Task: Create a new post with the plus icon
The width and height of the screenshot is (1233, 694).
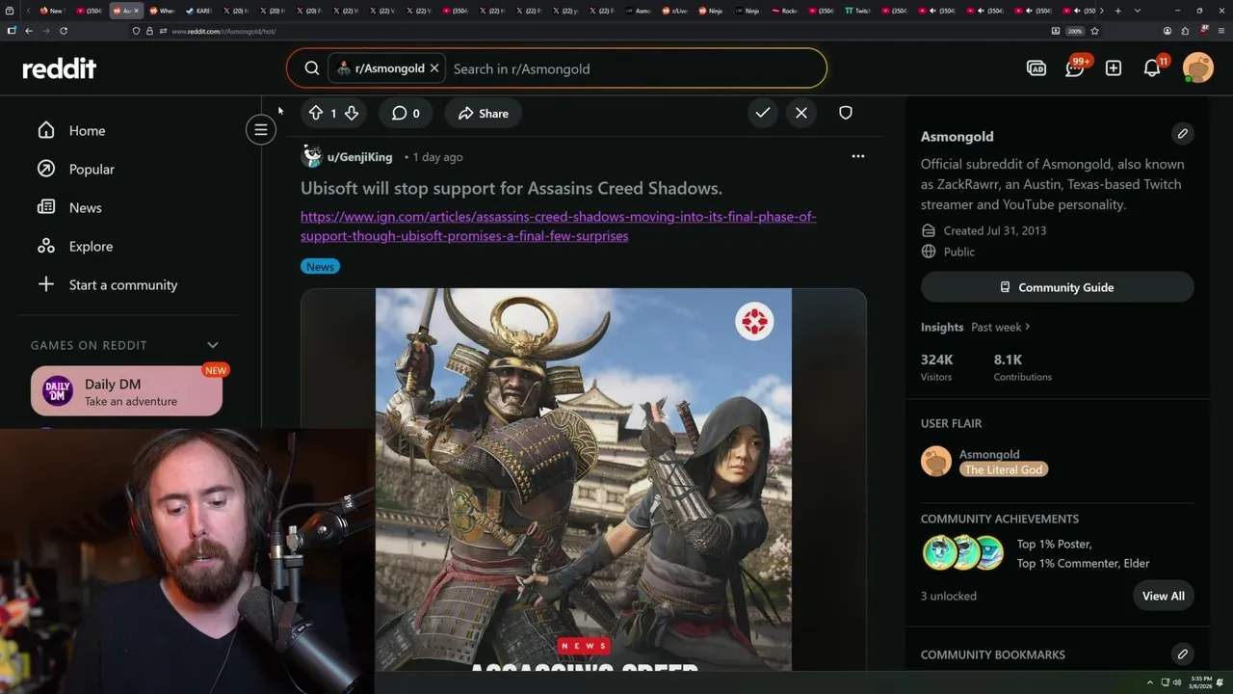Action: [1114, 68]
